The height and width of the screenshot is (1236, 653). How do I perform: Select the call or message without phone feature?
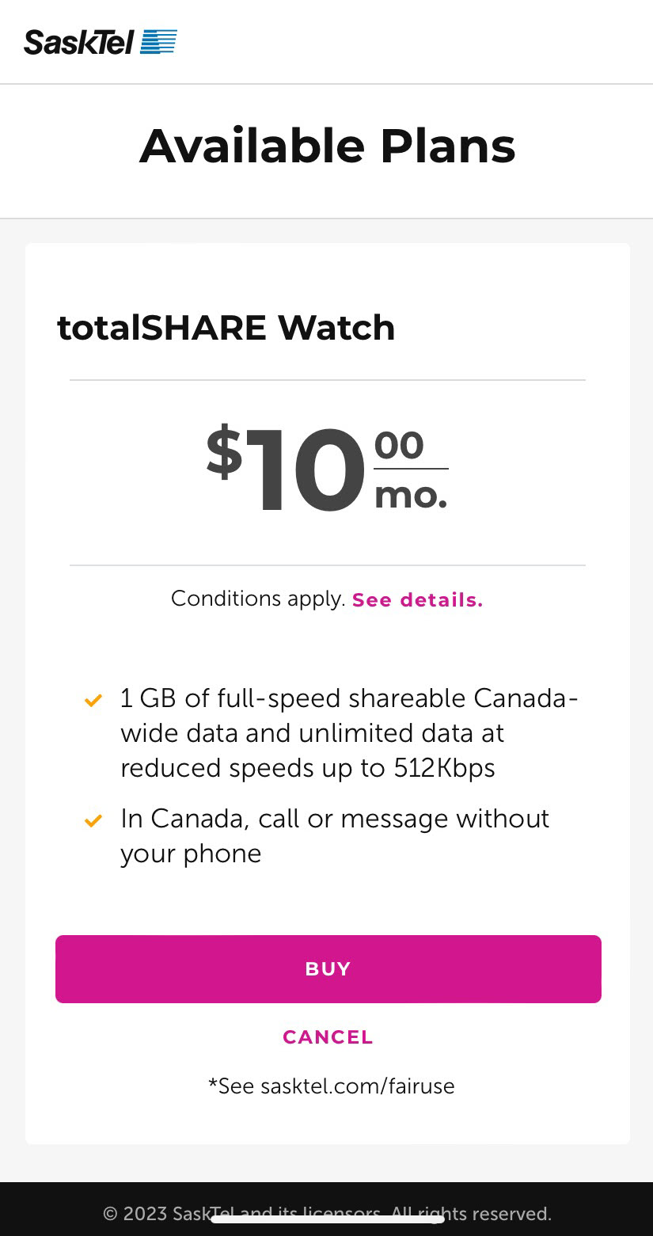(x=335, y=835)
